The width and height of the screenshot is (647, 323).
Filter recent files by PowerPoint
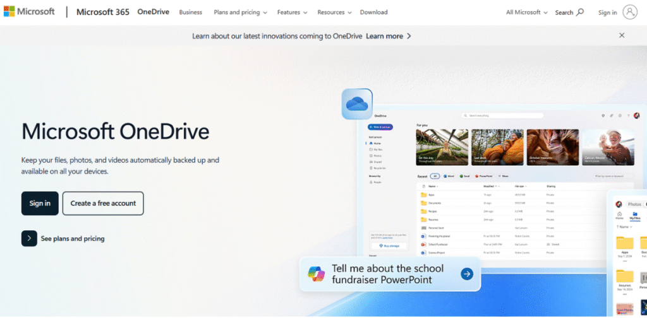(484, 176)
